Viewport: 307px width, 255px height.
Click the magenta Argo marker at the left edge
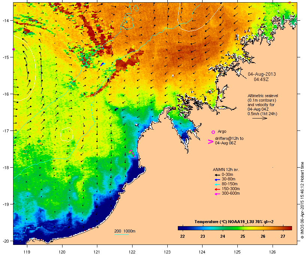tap(13, 49)
